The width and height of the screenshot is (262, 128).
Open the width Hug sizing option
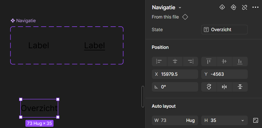pos(190,120)
